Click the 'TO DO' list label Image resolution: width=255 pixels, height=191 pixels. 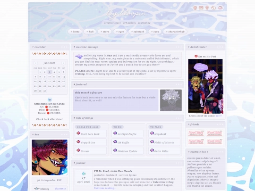(118, 127)
